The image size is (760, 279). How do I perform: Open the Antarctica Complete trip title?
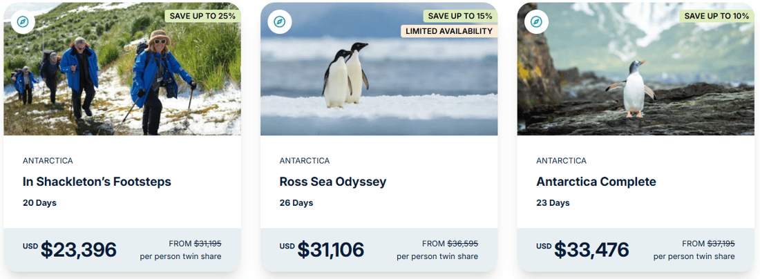(x=596, y=182)
